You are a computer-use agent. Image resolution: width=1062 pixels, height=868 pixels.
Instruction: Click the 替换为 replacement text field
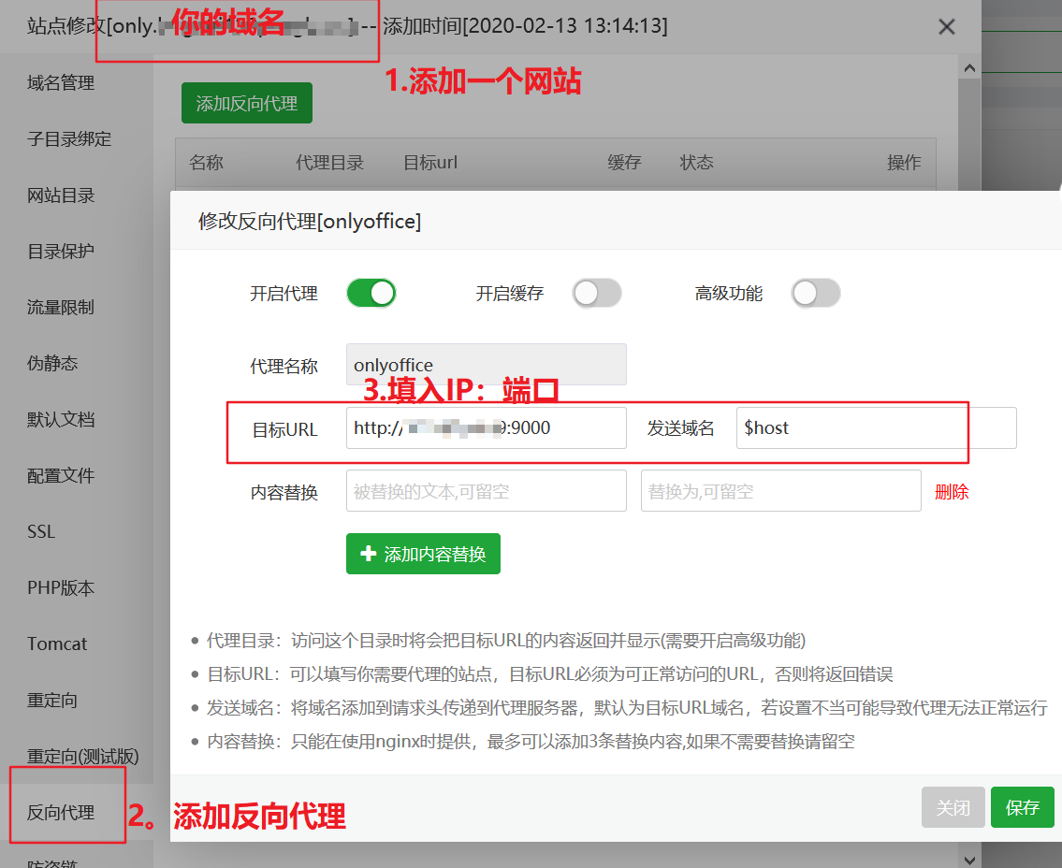[780, 491]
